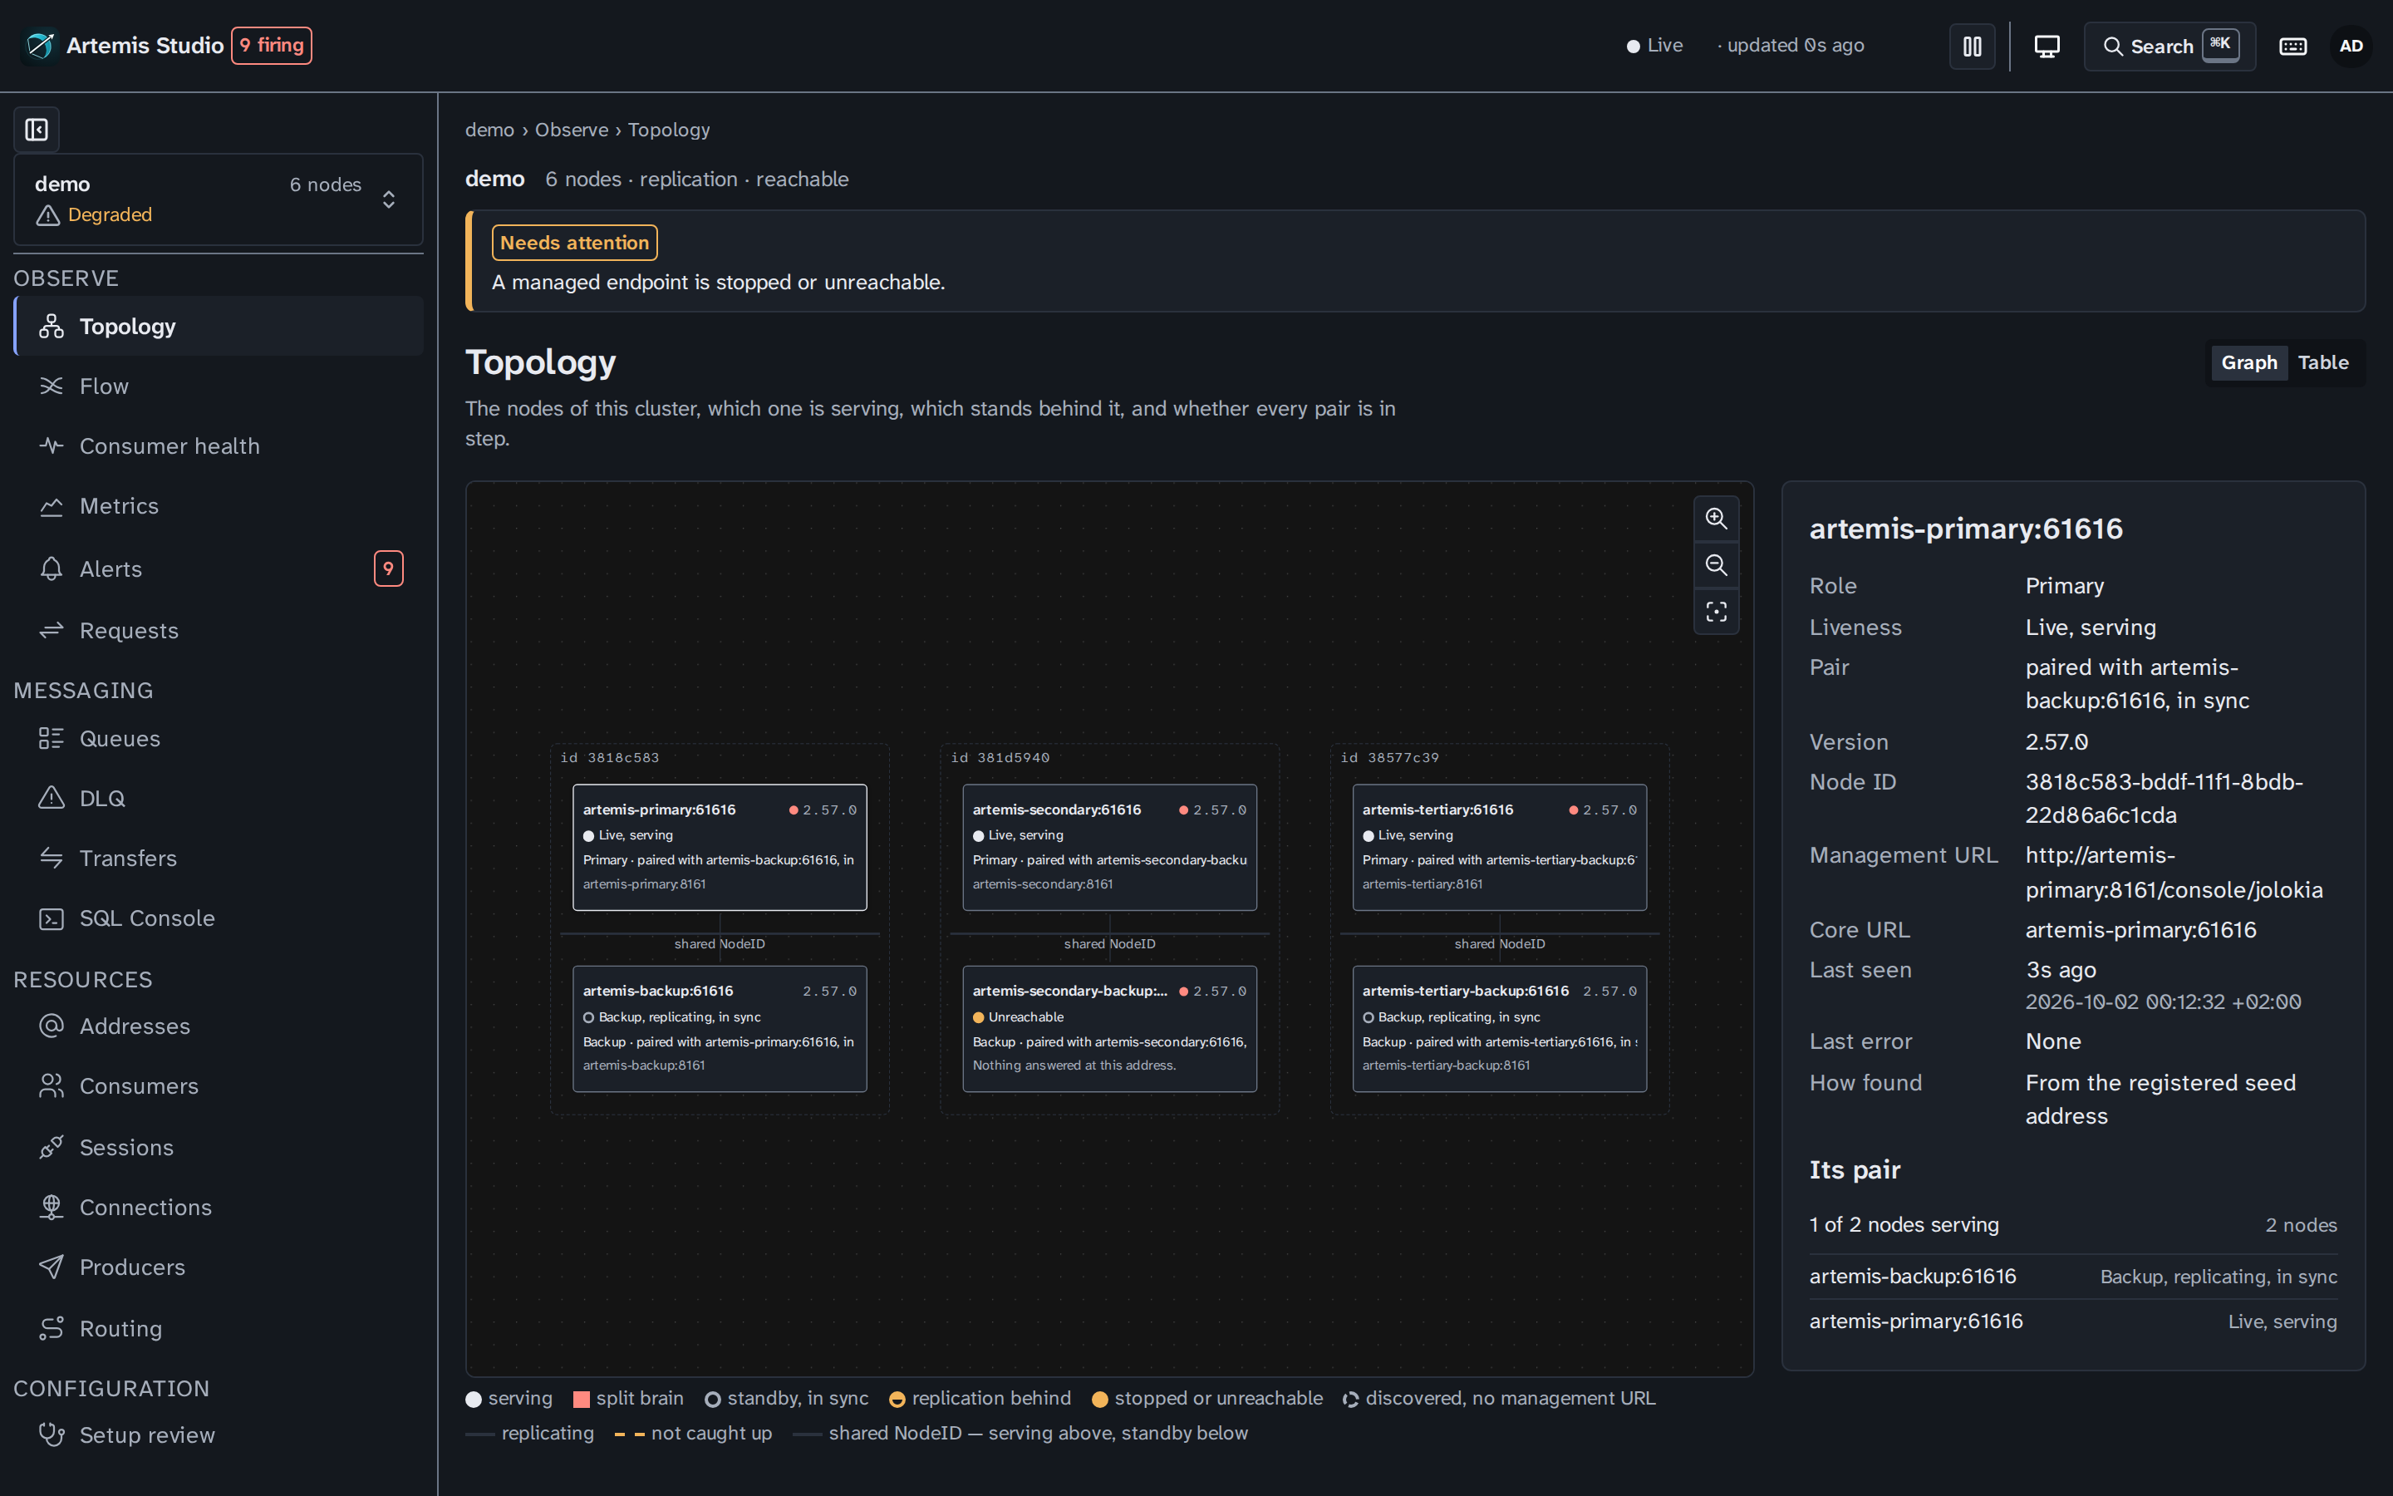
Task: Select the artemis-tertiary:61616 node card
Action: [x=1499, y=847]
